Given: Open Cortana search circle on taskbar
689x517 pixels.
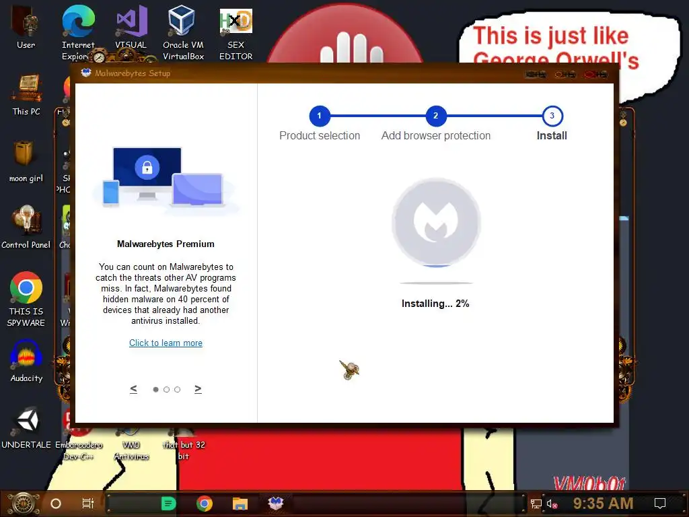Looking at the screenshot, I should coord(56,504).
